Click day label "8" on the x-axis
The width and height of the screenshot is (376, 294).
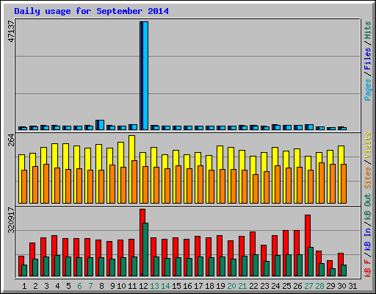tap(101, 286)
